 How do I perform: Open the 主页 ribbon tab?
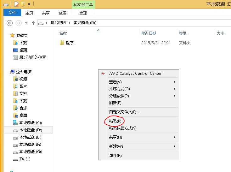point(29,13)
